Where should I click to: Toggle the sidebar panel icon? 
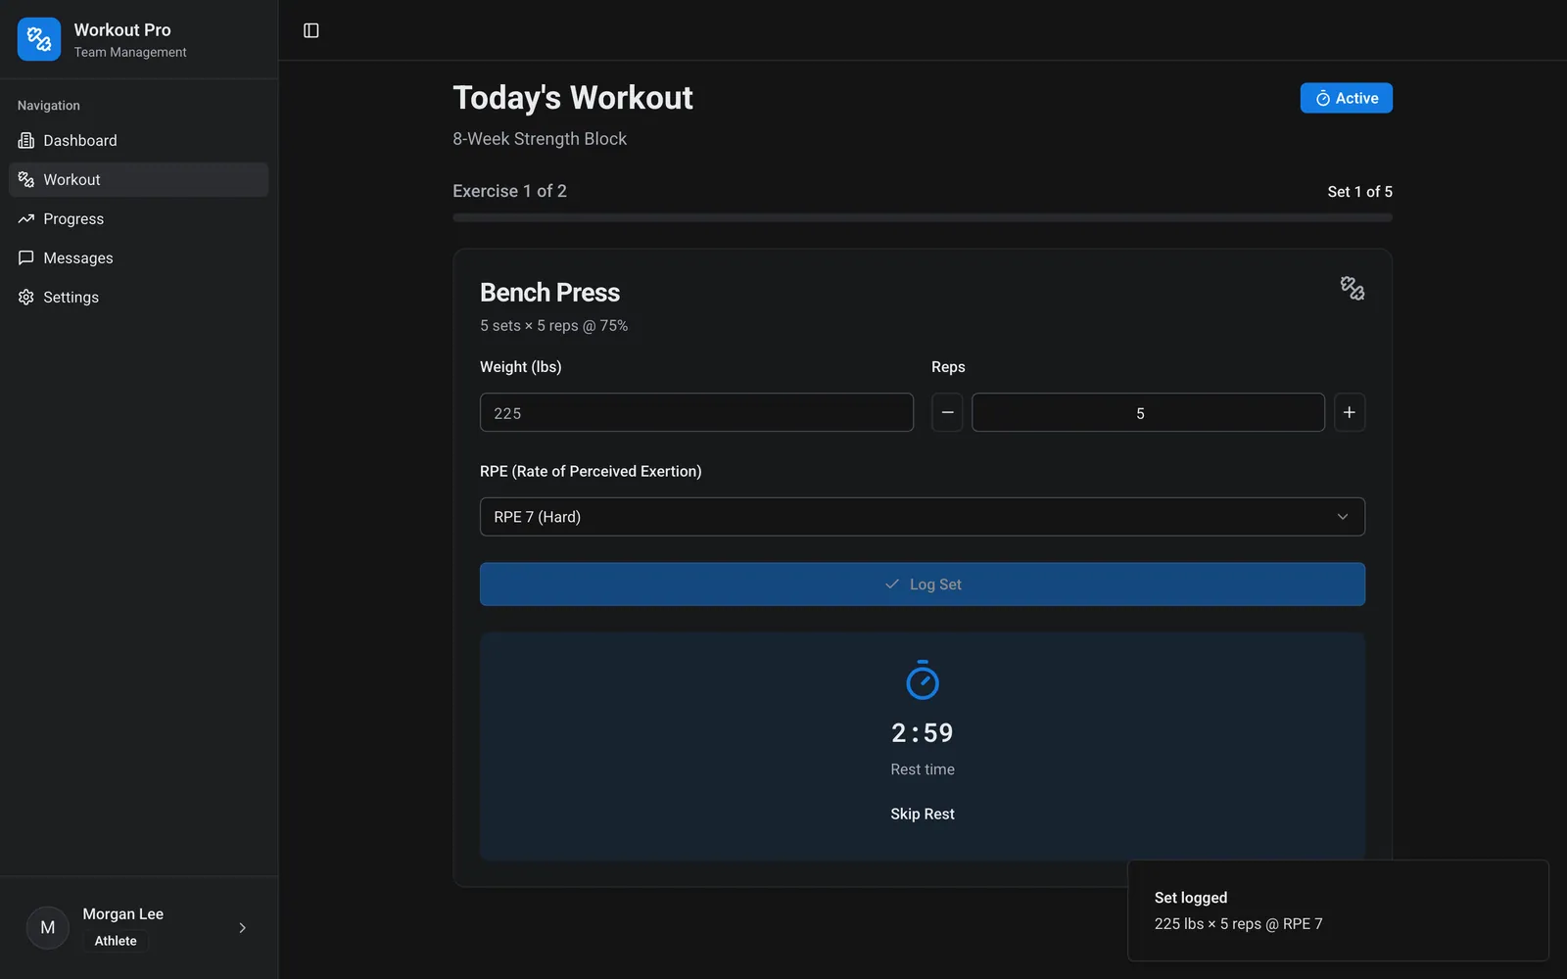311,30
